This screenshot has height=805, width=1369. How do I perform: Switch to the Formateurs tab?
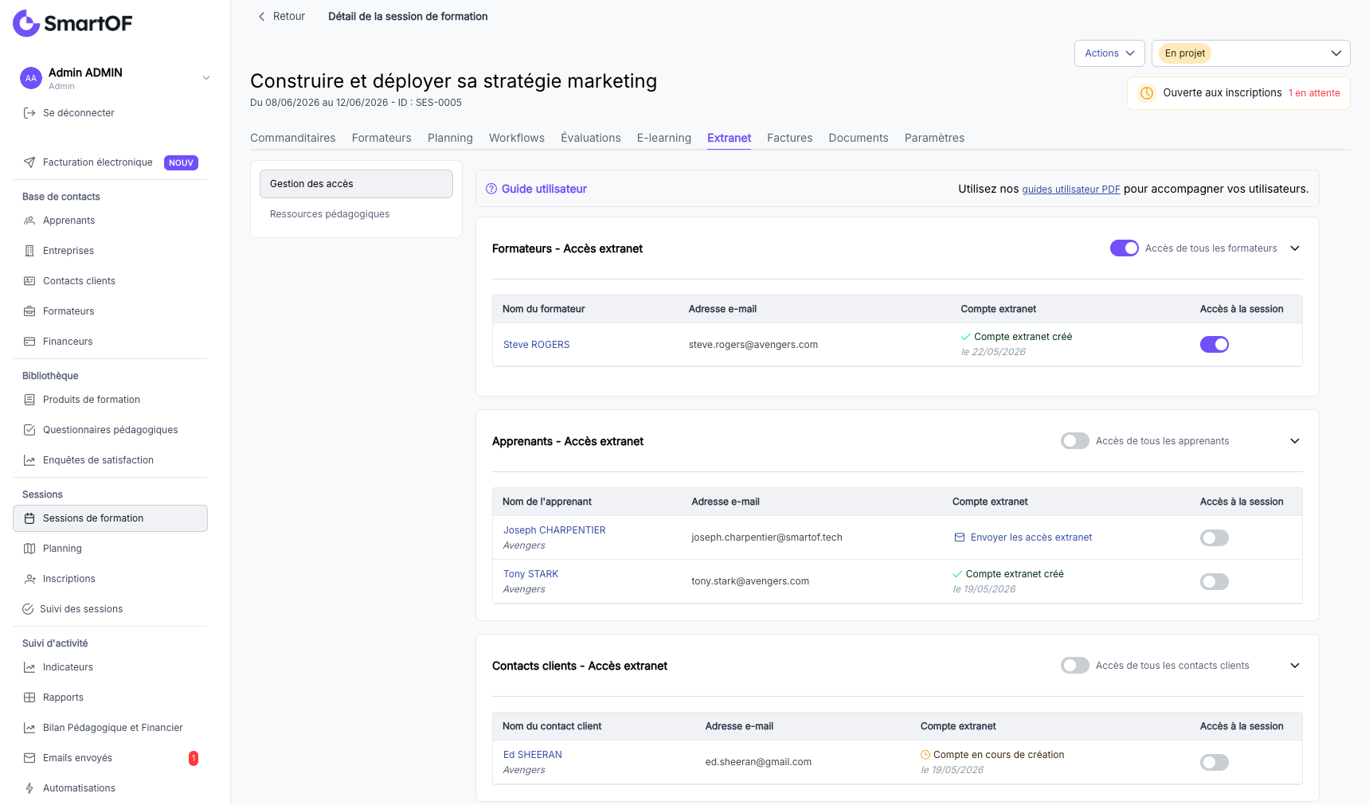pos(381,138)
